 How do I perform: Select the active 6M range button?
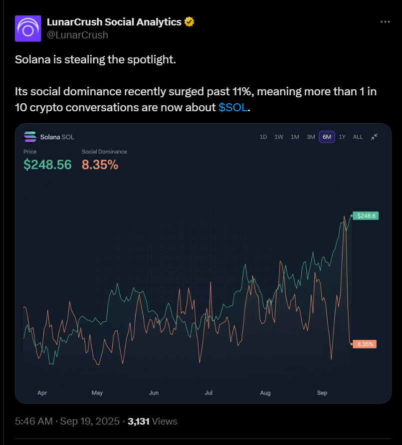point(327,137)
